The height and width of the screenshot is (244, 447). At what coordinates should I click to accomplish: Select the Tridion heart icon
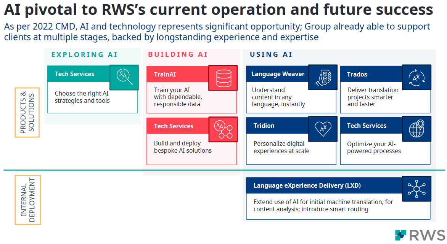pos(323,129)
